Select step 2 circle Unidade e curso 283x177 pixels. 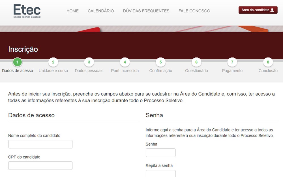tap(53, 62)
